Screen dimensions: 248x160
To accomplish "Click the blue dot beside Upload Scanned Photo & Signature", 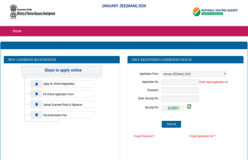I will pos(36,104).
